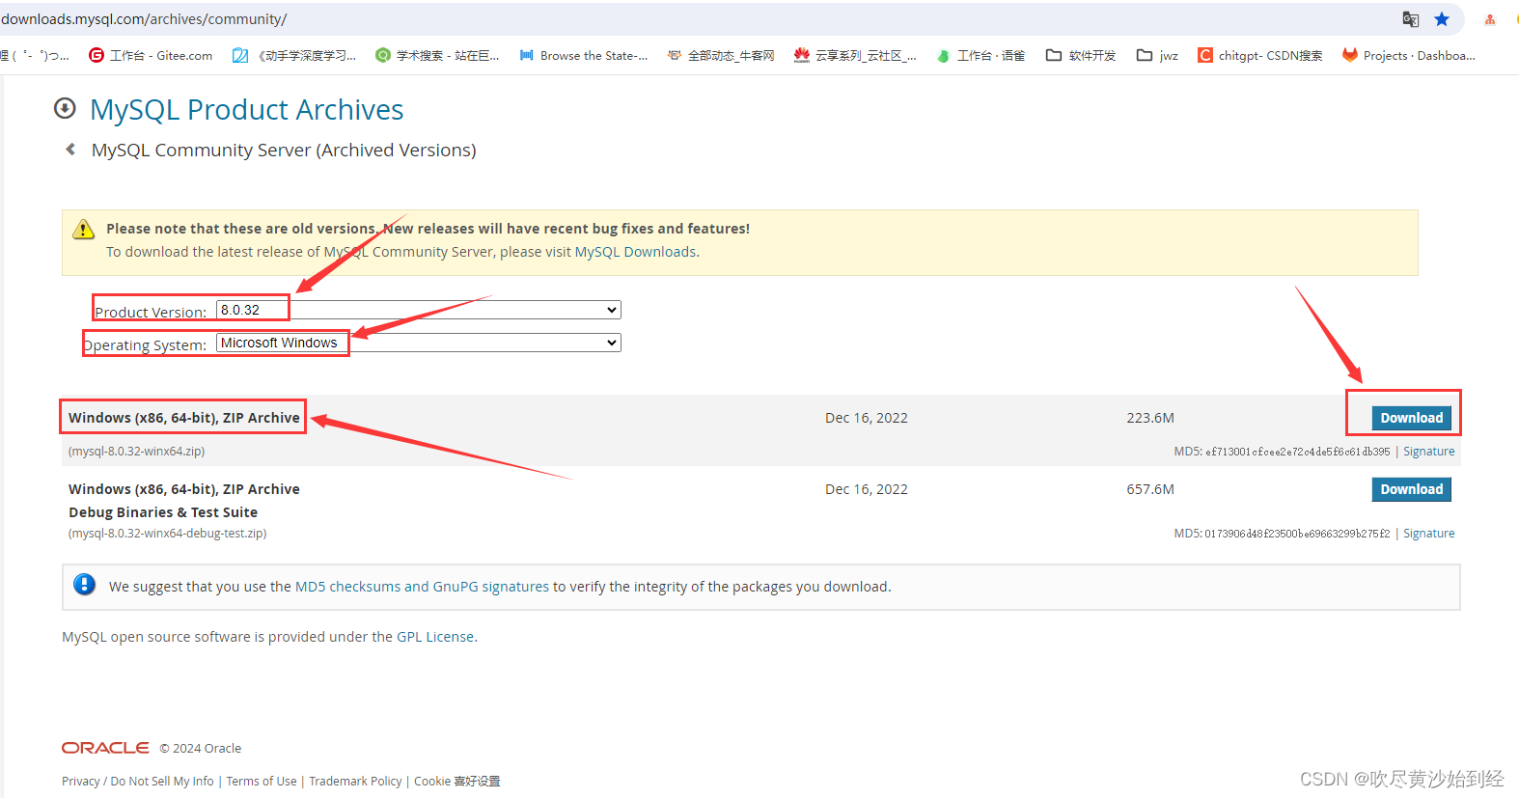Click the yellow warning triangle icon
This screenshot has width=1519, height=798.
click(x=84, y=229)
